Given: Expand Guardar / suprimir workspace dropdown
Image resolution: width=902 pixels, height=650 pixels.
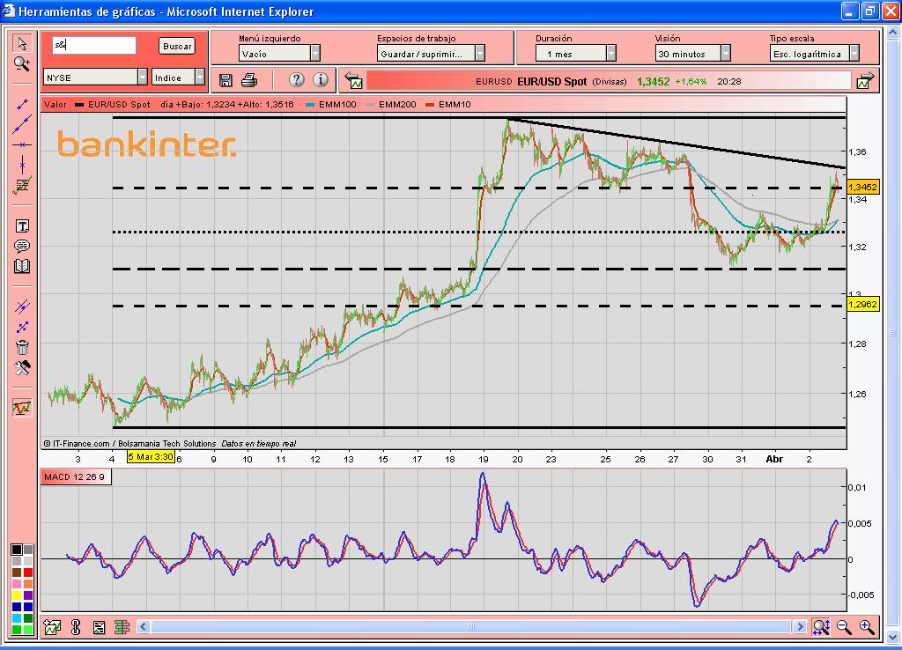Looking at the screenshot, I should pos(432,54).
